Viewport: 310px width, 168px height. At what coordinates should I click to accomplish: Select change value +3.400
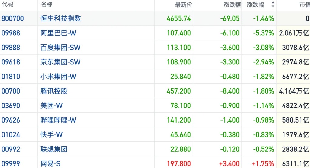[229, 164]
